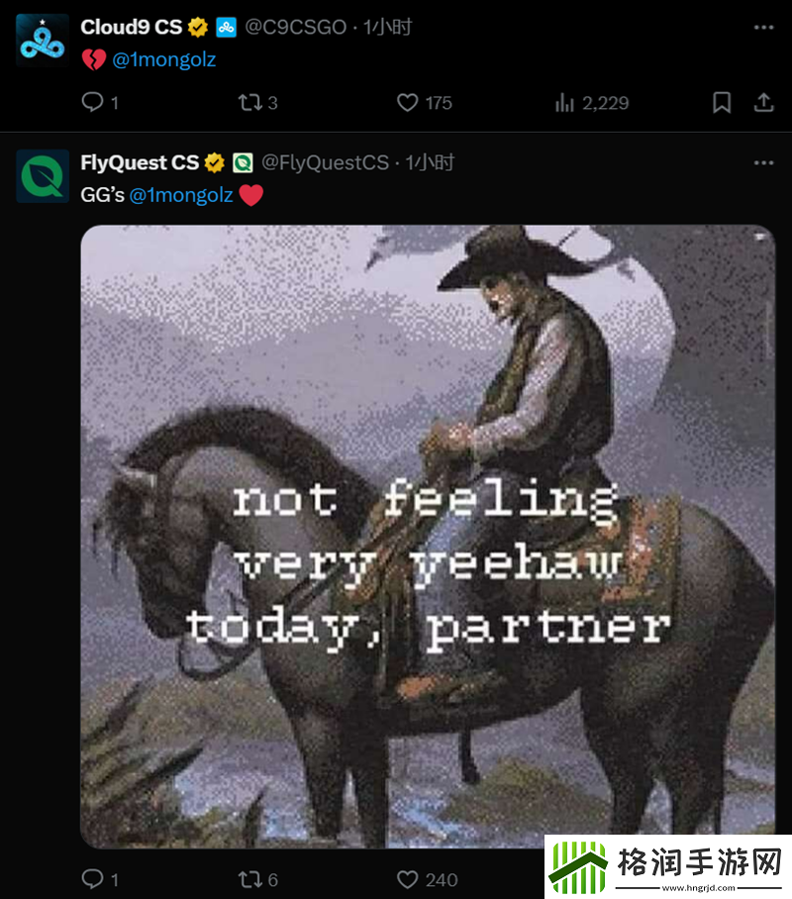Like the Cloud9 CS tweet
Image resolution: width=792 pixels, height=899 pixels.
[x=425, y=103]
